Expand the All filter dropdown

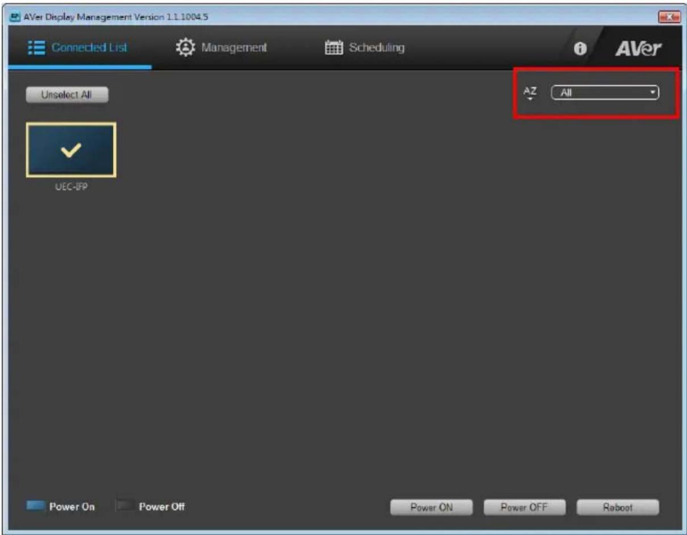(605, 92)
